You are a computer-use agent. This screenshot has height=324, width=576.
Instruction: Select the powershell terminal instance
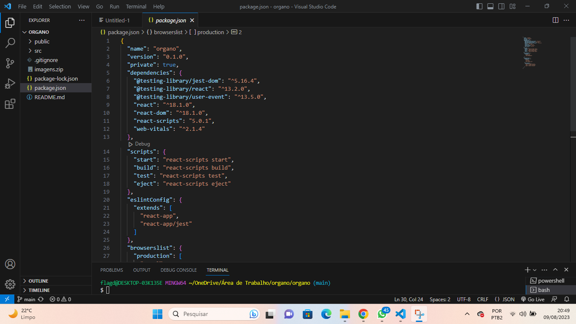[x=551, y=281]
